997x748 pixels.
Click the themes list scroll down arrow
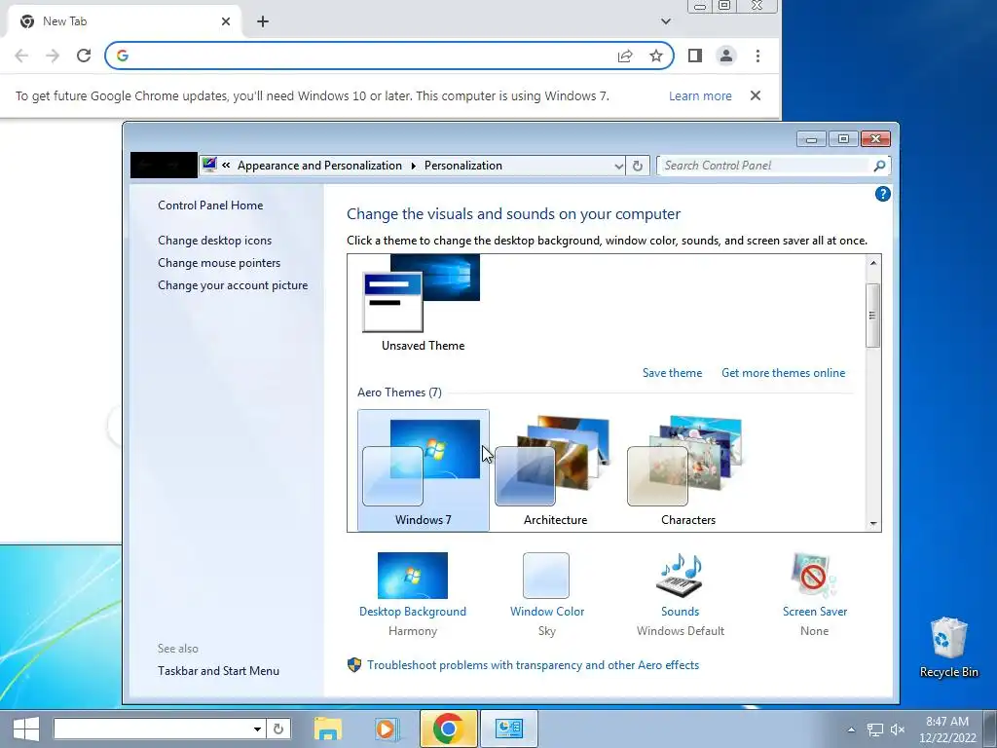coord(873,523)
